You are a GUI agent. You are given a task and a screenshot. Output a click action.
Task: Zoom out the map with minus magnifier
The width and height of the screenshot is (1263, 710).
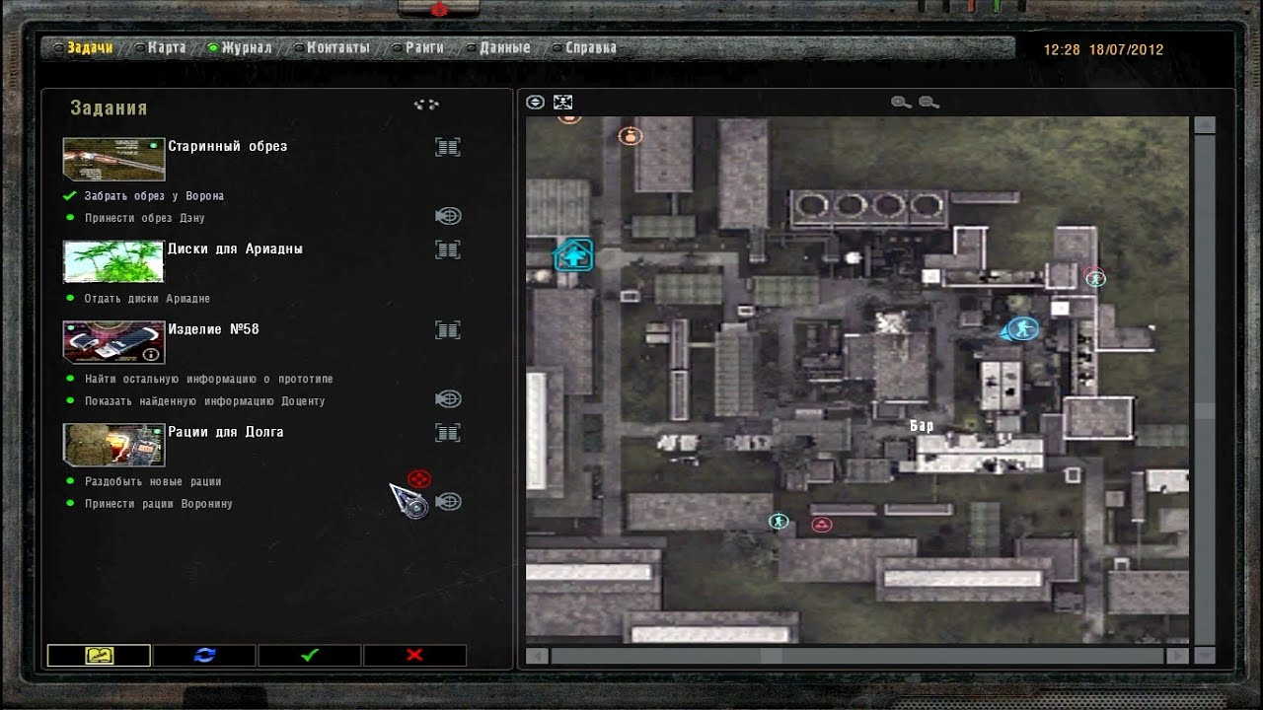point(929,102)
